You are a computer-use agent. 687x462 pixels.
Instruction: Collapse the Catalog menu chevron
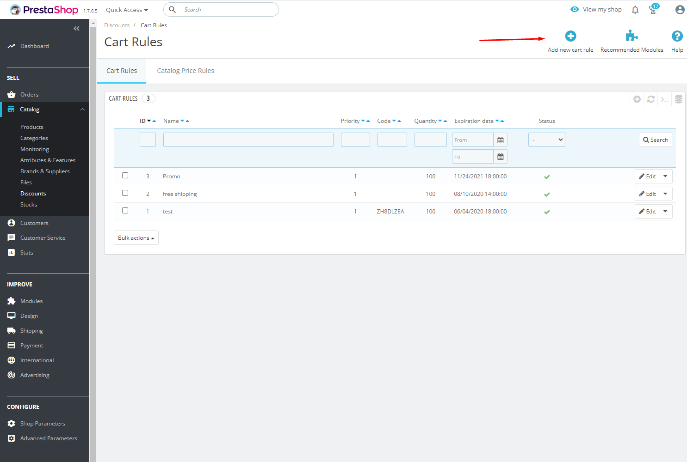point(83,109)
